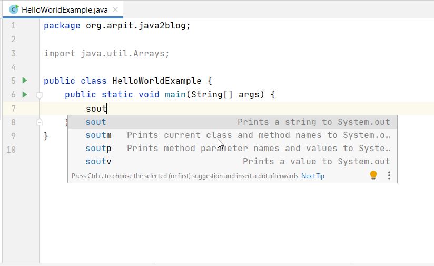Click the fold end marker on line 8
The image size is (434, 266).
39,122
